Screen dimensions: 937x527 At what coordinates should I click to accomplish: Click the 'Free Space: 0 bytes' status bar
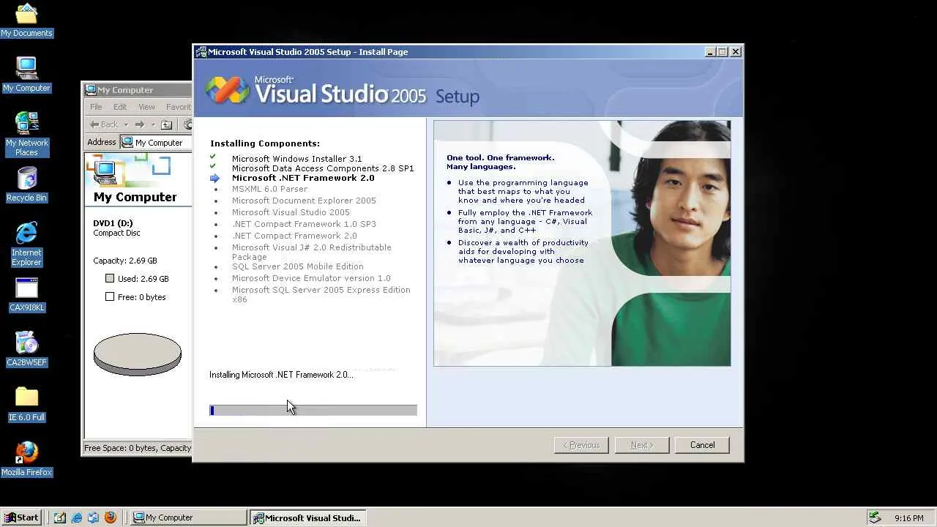pos(138,448)
